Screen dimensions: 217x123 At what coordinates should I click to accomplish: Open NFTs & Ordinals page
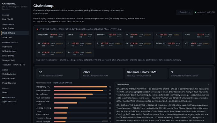[x=9, y=51]
